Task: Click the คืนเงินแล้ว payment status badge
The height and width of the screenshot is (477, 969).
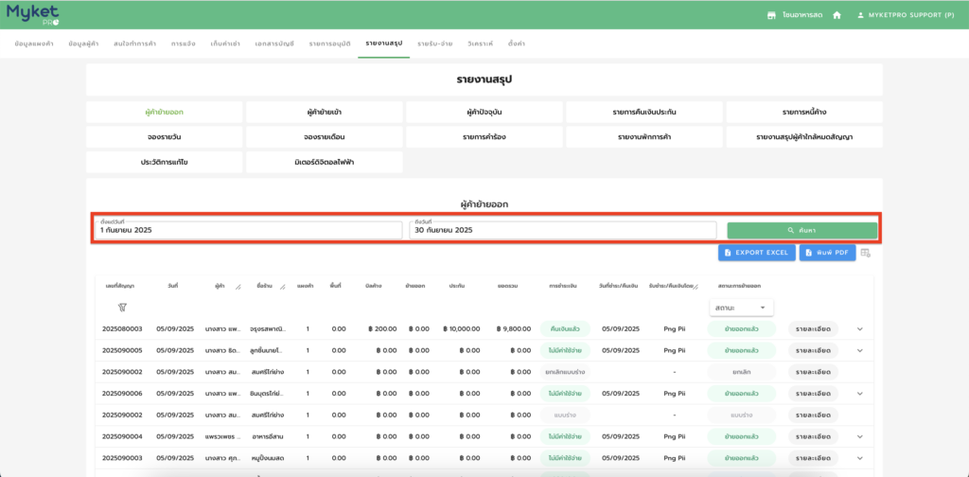Action: [x=565, y=328]
